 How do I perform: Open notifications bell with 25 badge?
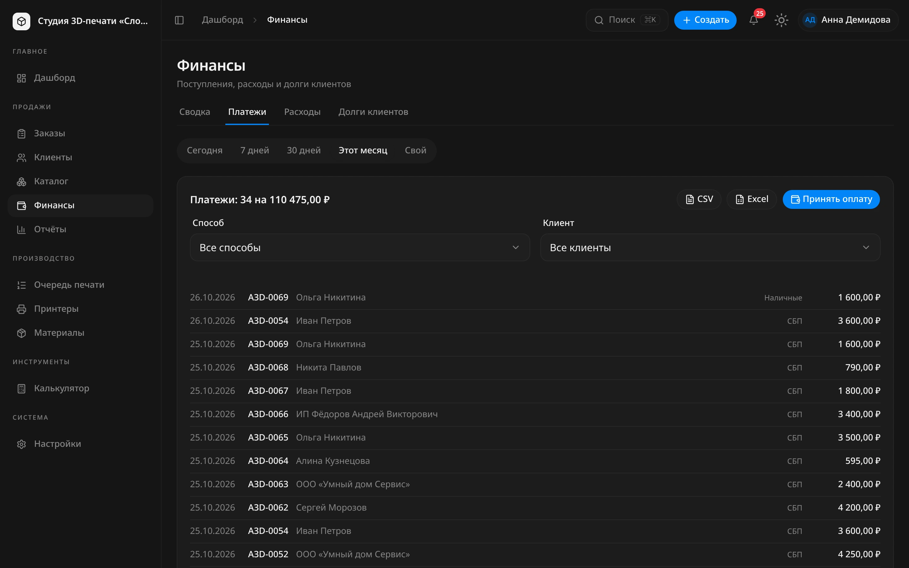pyautogui.click(x=753, y=20)
